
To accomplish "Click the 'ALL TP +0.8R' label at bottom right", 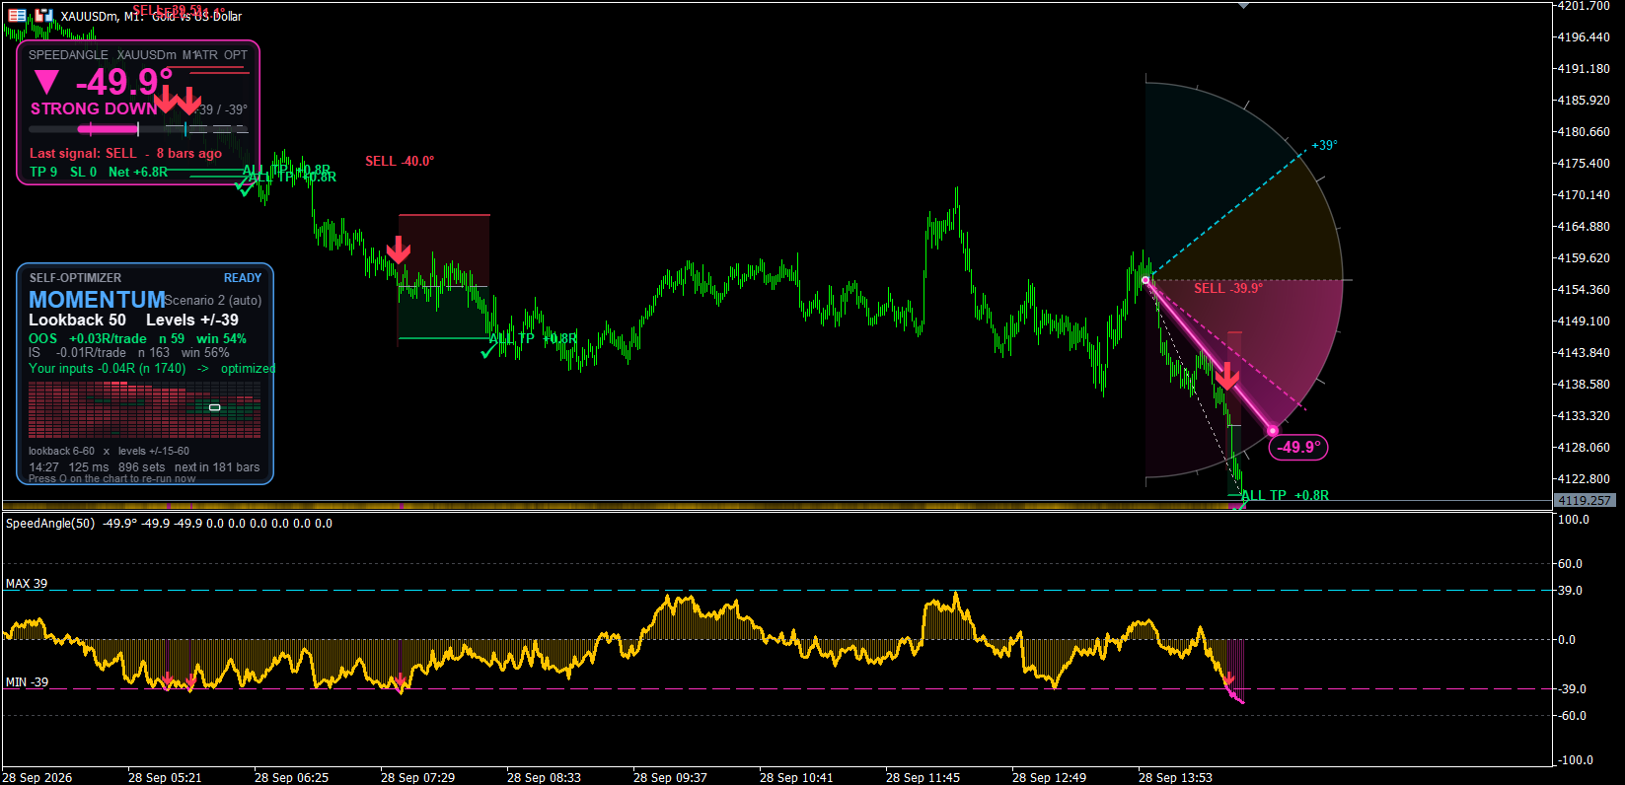I will (x=1285, y=495).
